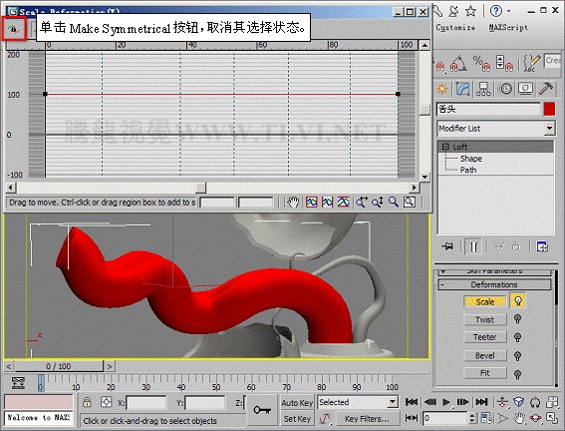The height and width of the screenshot is (431, 565).
Task: Collapse the Loft modifier tree
Action: click(445, 147)
